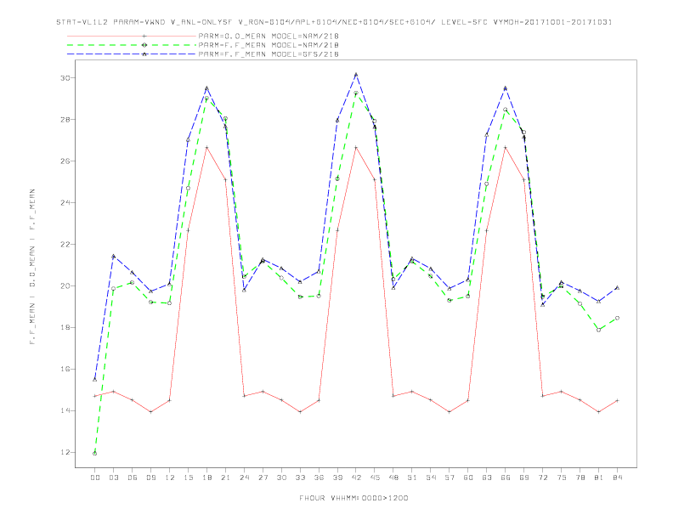Click the x-axis title FHOUR VHHMM:0000>1200

pos(353,498)
